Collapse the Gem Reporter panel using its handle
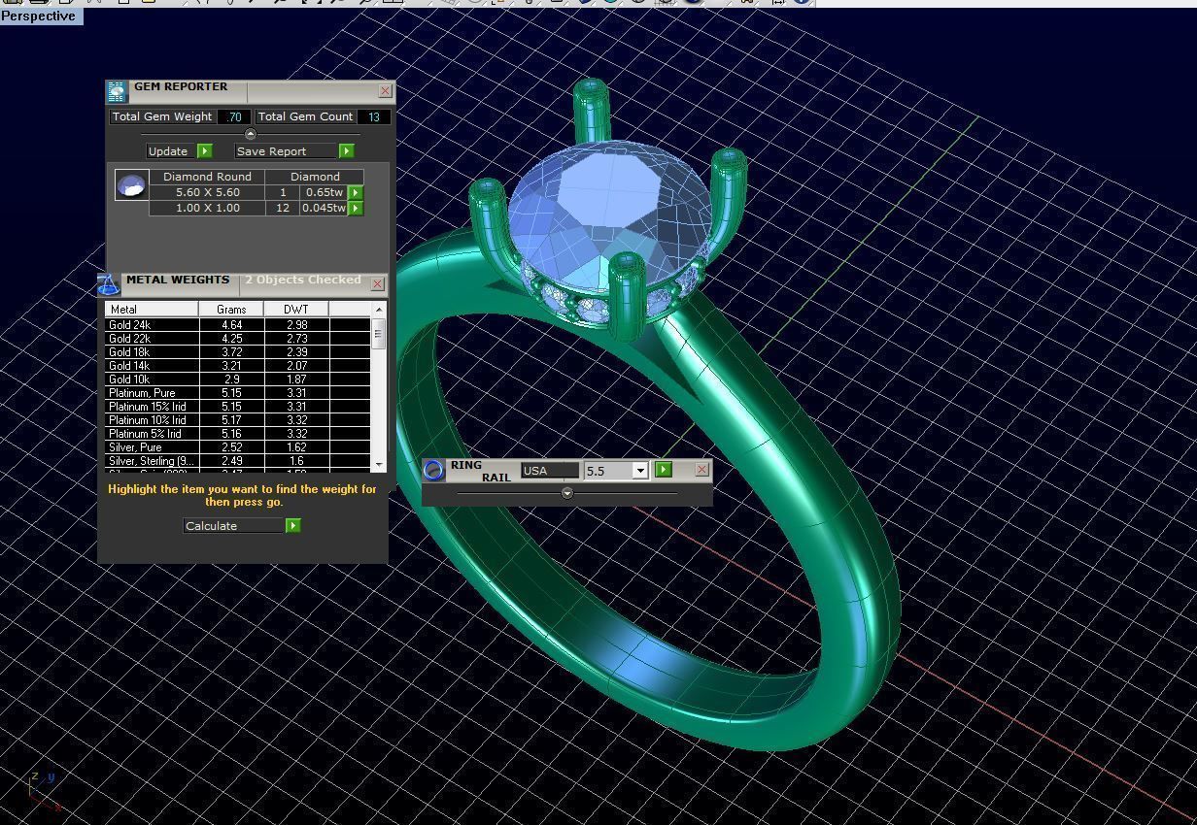Viewport: 1197px width, 825px height. pos(251,134)
